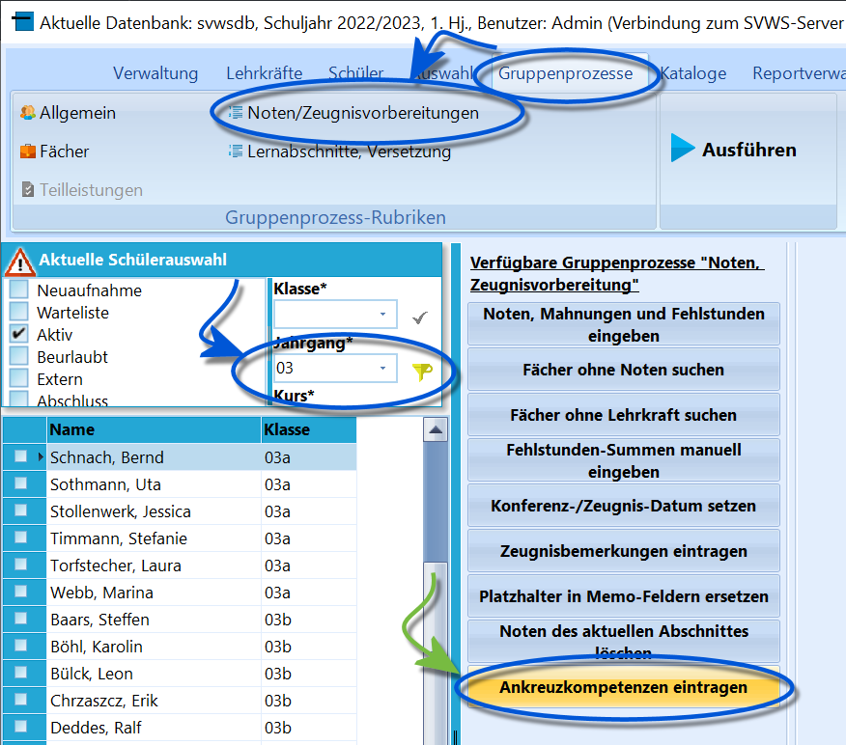This screenshot has width=846, height=745.
Task: Click the blue Ausführen play arrow
Action: tap(682, 148)
